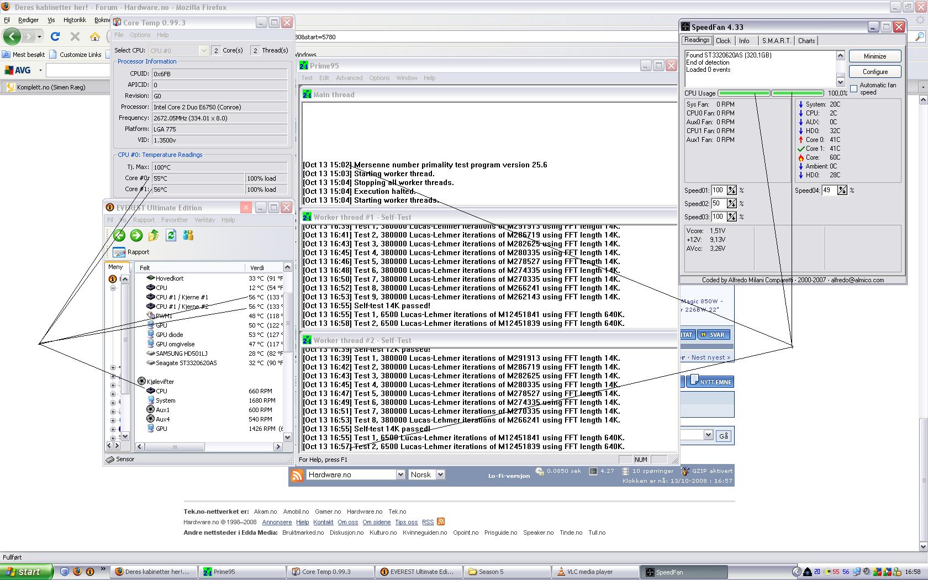Click EVEREST info icon in Meny tree
This screenshot has width=928, height=580.
(x=113, y=279)
